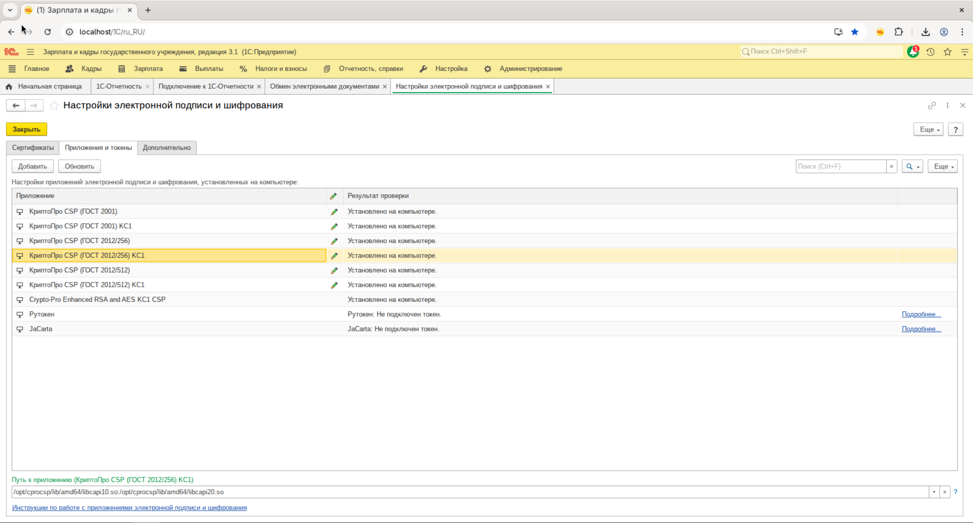Open the notifications bell icon
The image size is (973, 523).
pos(913,52)
